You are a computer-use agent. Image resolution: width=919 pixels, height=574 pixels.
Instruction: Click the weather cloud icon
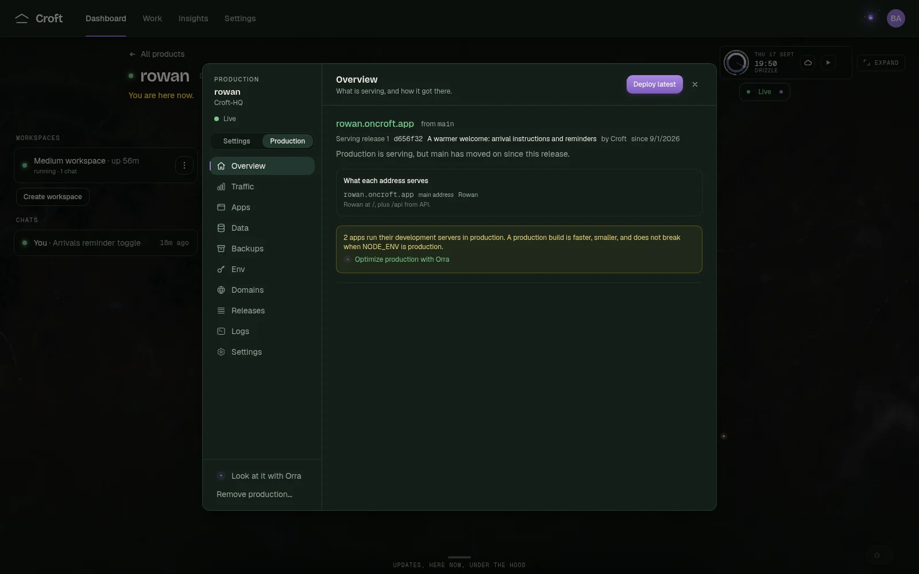coord(808,63)
